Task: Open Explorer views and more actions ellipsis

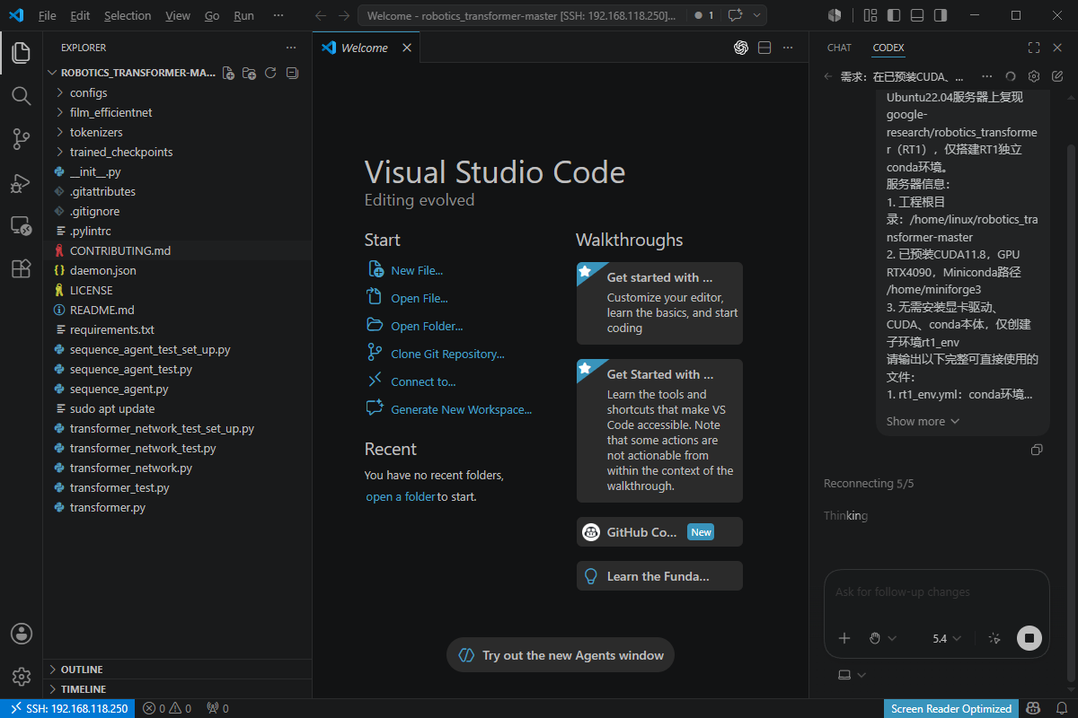Action: pyautogui.click(x=290, y=48)
